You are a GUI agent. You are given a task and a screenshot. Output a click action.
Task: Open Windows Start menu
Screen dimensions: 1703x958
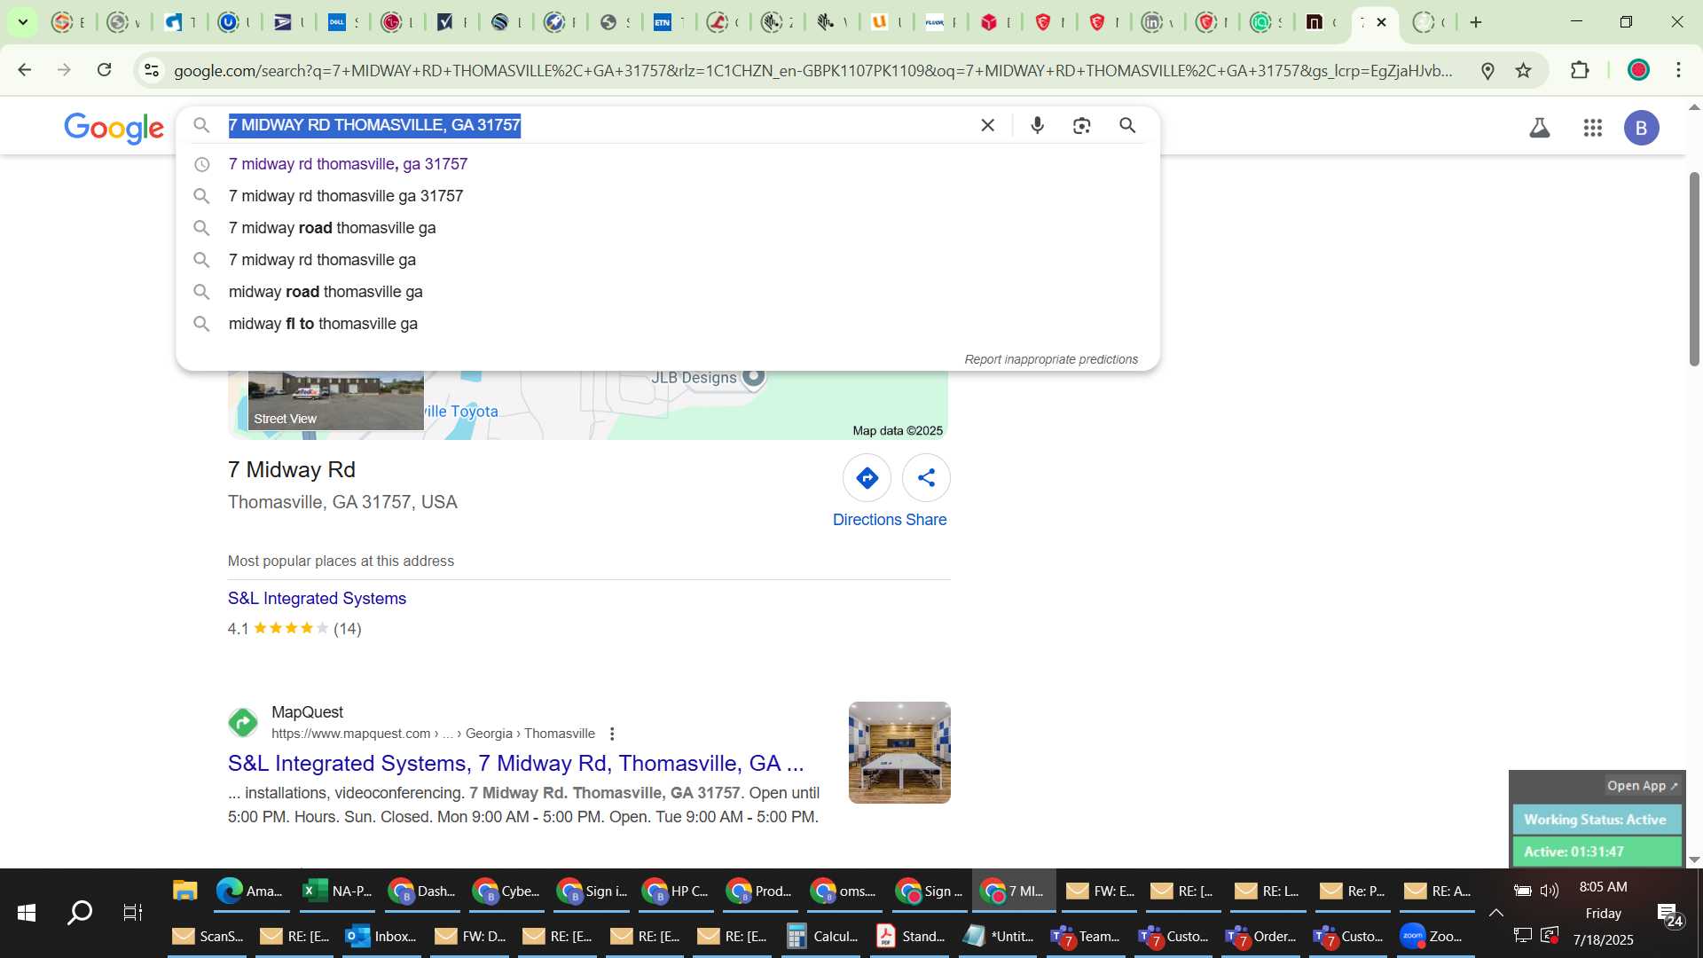pyautogui.click(x=27, y=913)
